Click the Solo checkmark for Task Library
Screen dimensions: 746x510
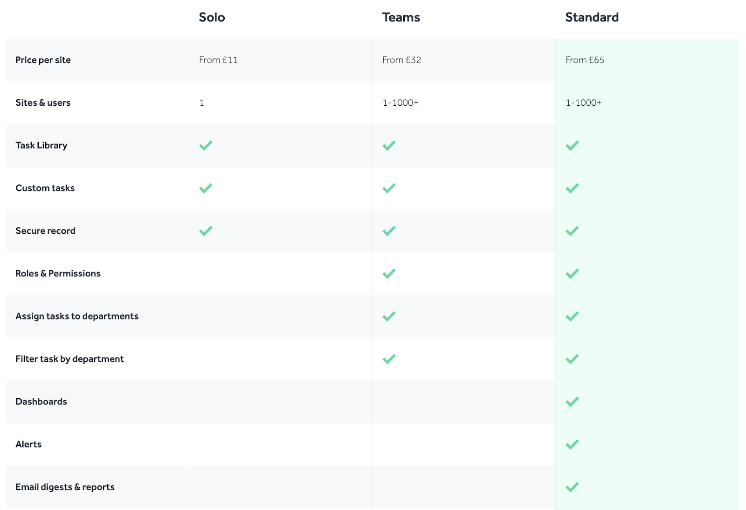point(206,145)
